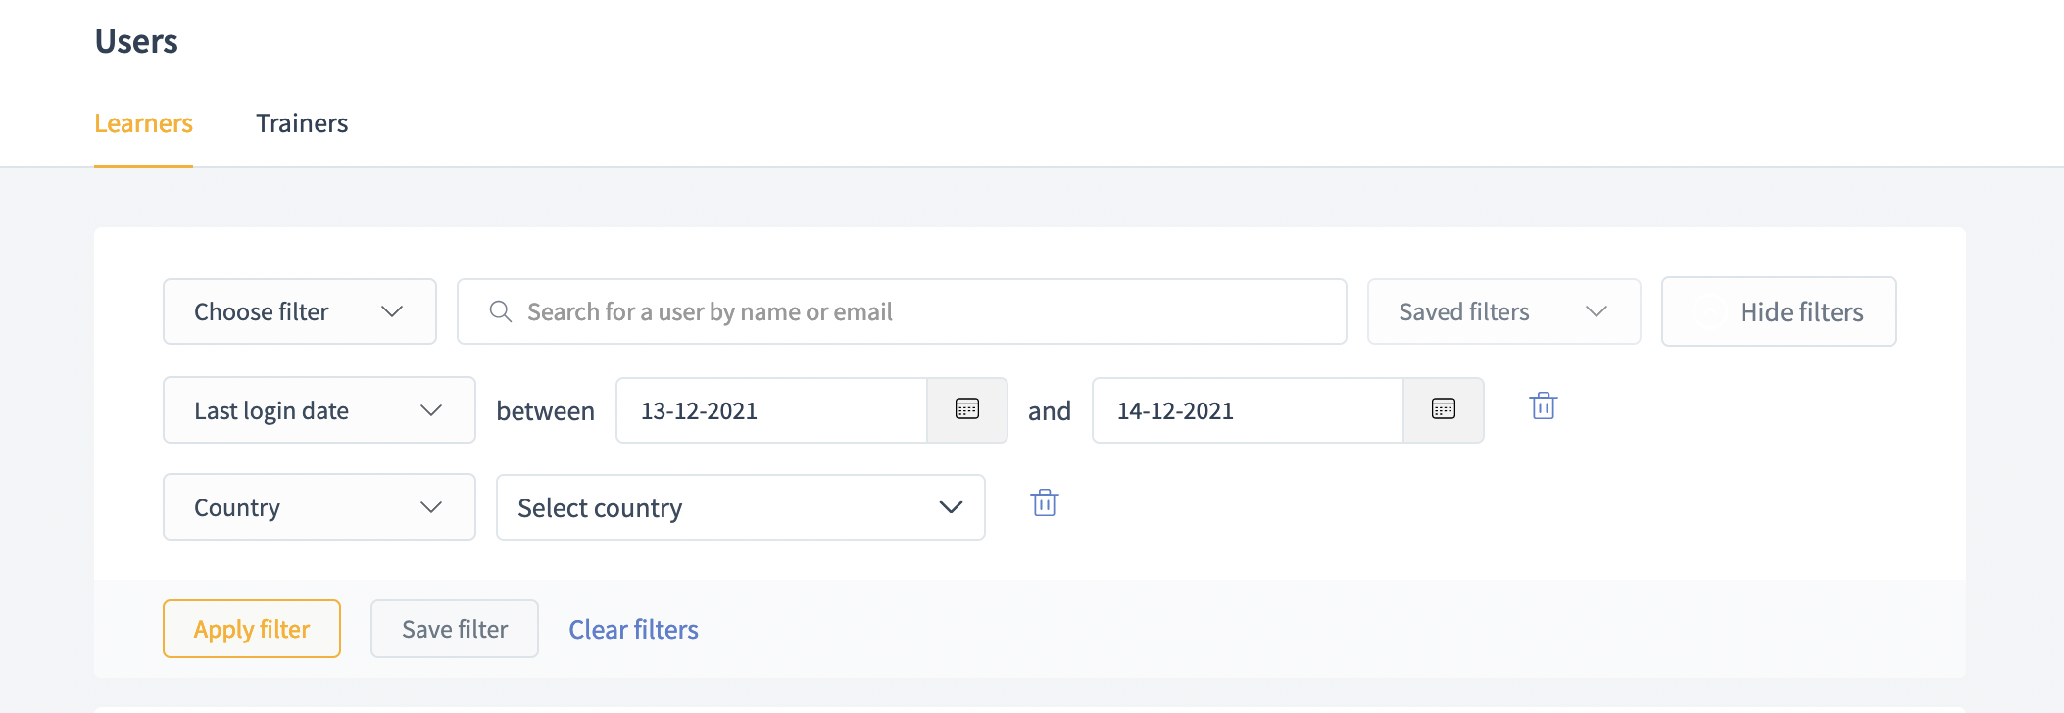Click the Clear filters link
This screenshot has width=2064, height=713.
click(x=633, y=629)
